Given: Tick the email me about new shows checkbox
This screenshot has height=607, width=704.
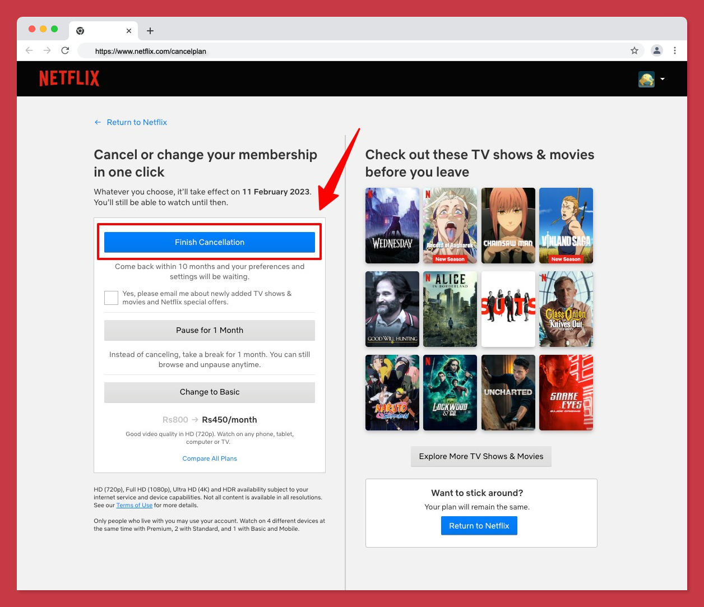Looking at the screenshot, I should tap(111, 298).
